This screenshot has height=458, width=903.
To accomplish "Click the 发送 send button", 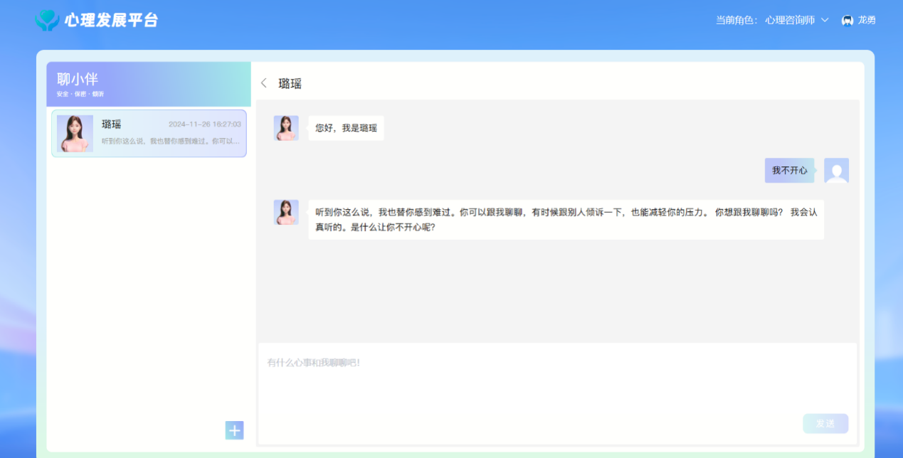I will point(825,423).
